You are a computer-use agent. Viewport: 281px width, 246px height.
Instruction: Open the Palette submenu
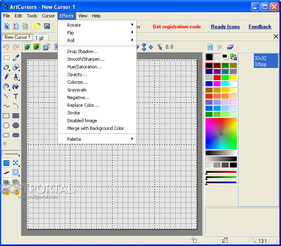[x=97, y=139]
